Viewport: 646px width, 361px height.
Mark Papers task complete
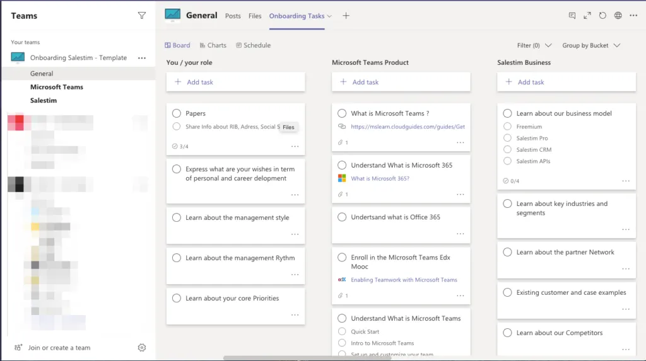pos(177,113)
